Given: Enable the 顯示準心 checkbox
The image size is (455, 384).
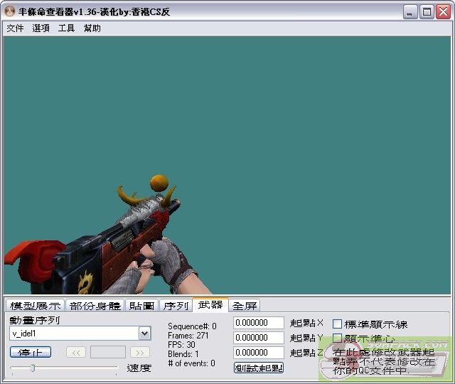Looking at the screenshot, I should [337, 338].
